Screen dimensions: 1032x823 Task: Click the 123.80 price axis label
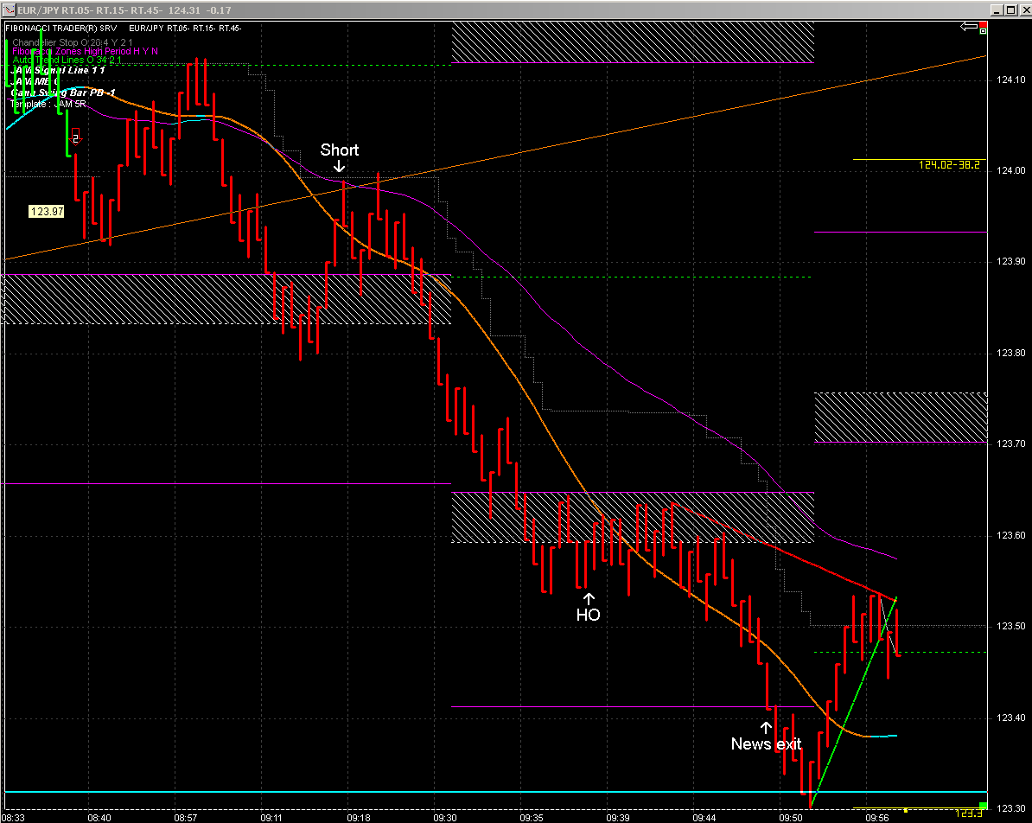pyautogui.click(x=1010, y=353)
